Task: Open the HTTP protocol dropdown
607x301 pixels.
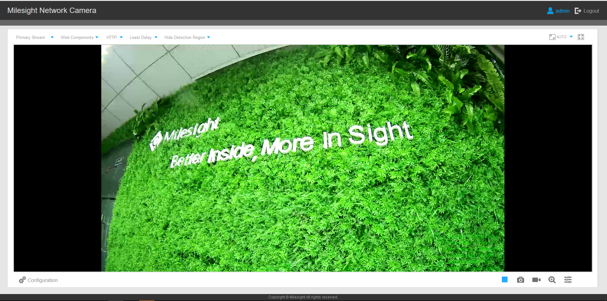Action: pyautogui.click(x=115, y=37)
